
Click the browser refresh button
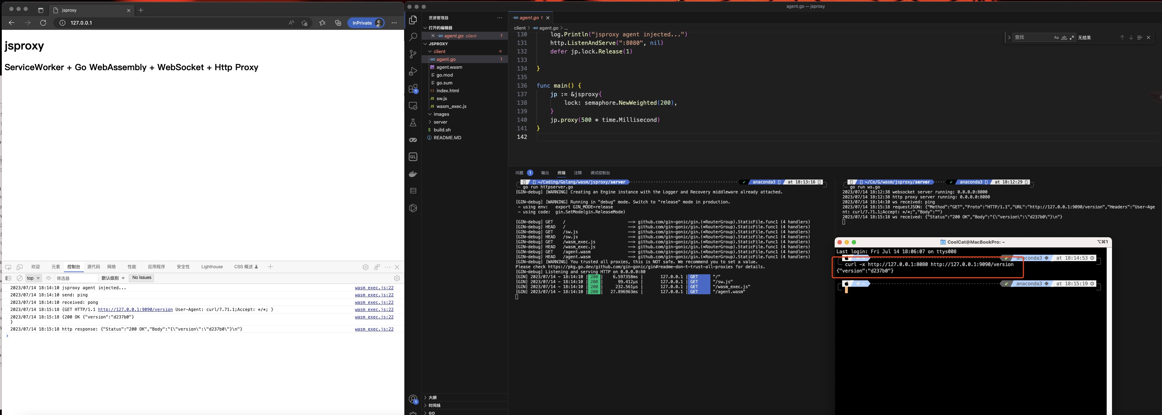coord(43,23)
